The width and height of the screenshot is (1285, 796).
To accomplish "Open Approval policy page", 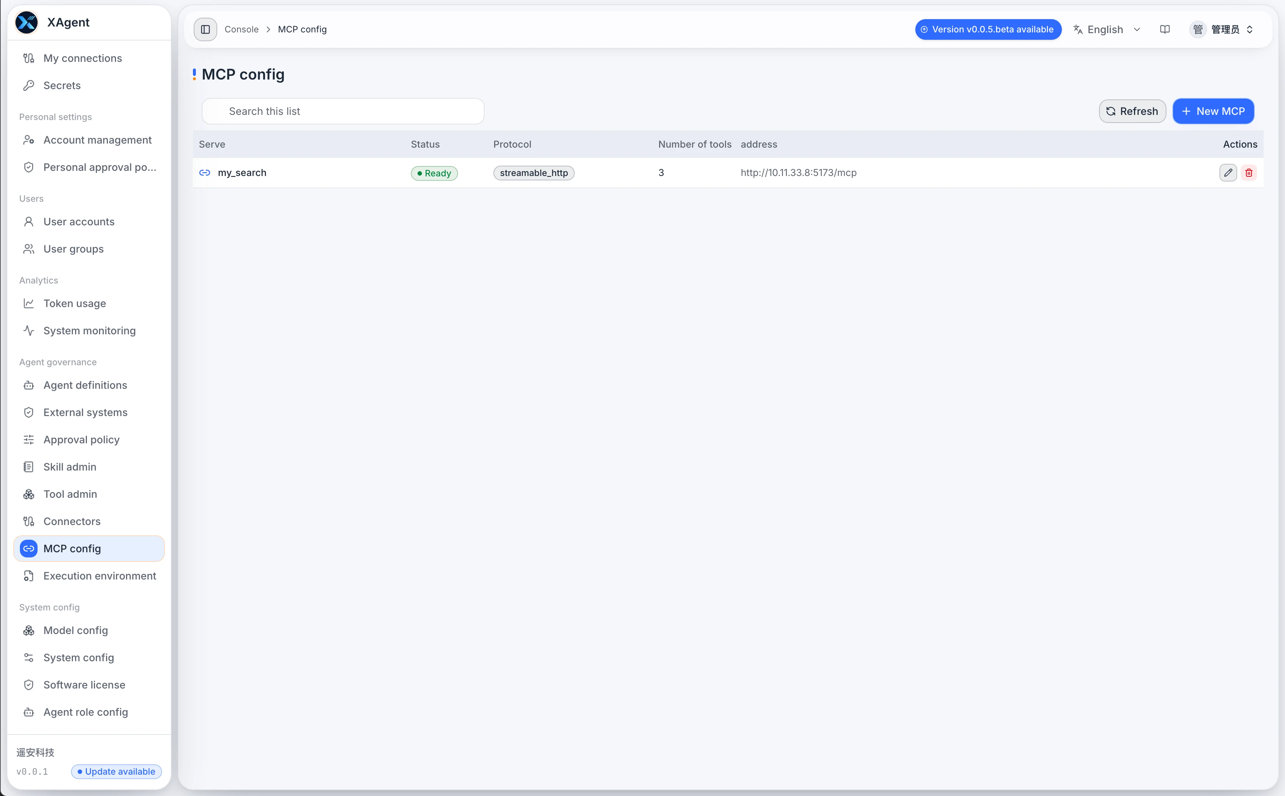I will click(x=89, y=440).
